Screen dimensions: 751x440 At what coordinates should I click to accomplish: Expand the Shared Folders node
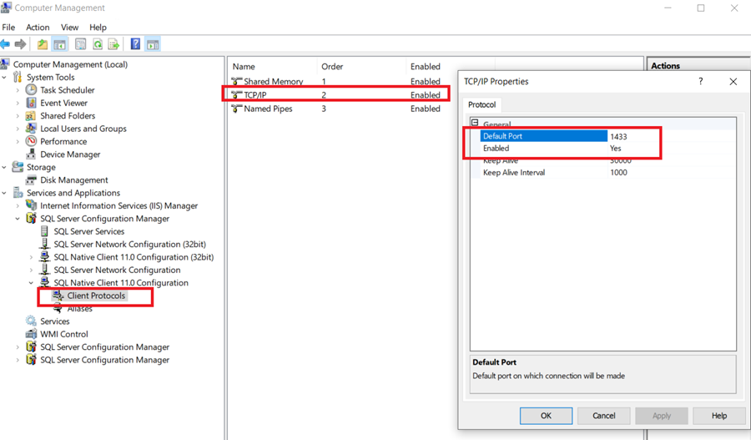point(18,116)
